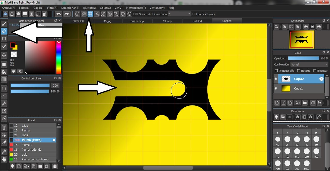This screenshot has height=171, width=330.
Task: Open snap settings gear
Action: coord(129,14)
